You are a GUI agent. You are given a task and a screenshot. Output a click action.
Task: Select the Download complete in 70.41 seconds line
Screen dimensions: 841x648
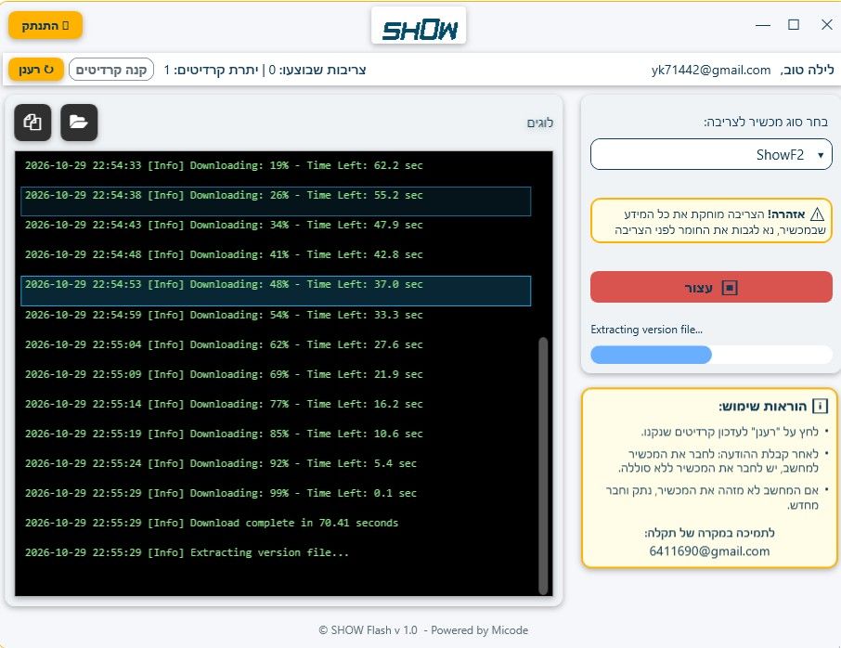coord(212,523)
